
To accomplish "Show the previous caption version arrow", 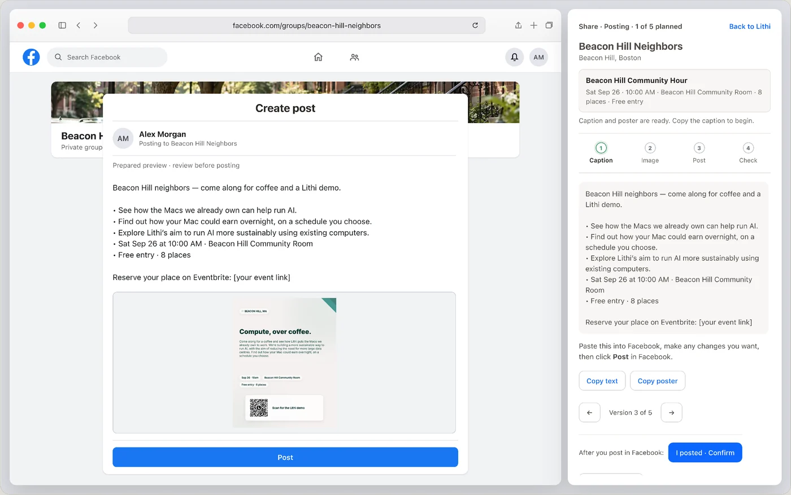I will tap(589, 412).
